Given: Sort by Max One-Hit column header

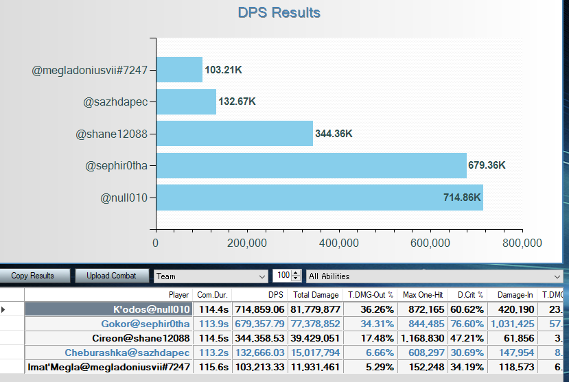Looking at the screenshot, I should click(x=423, y=295).
